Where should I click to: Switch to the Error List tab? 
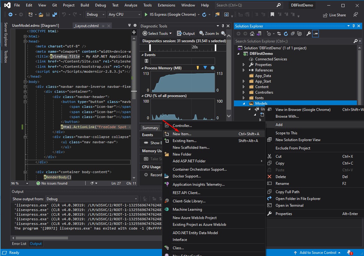tap(19, 244)
